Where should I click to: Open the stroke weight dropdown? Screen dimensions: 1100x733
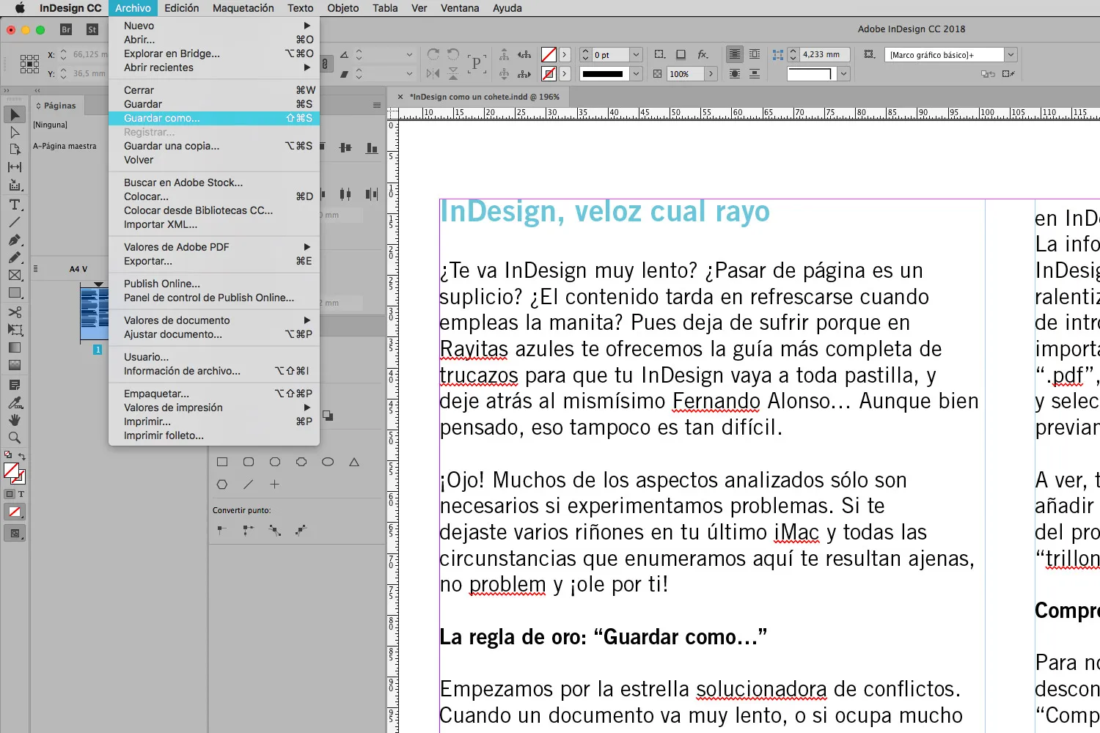click(x=637, y=55)
